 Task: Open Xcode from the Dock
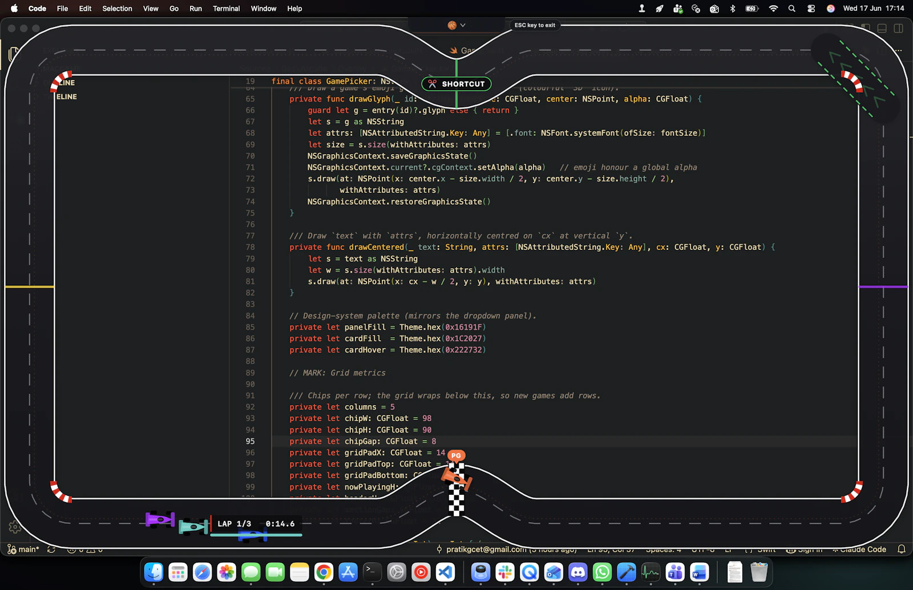click(x=627, y=572)
